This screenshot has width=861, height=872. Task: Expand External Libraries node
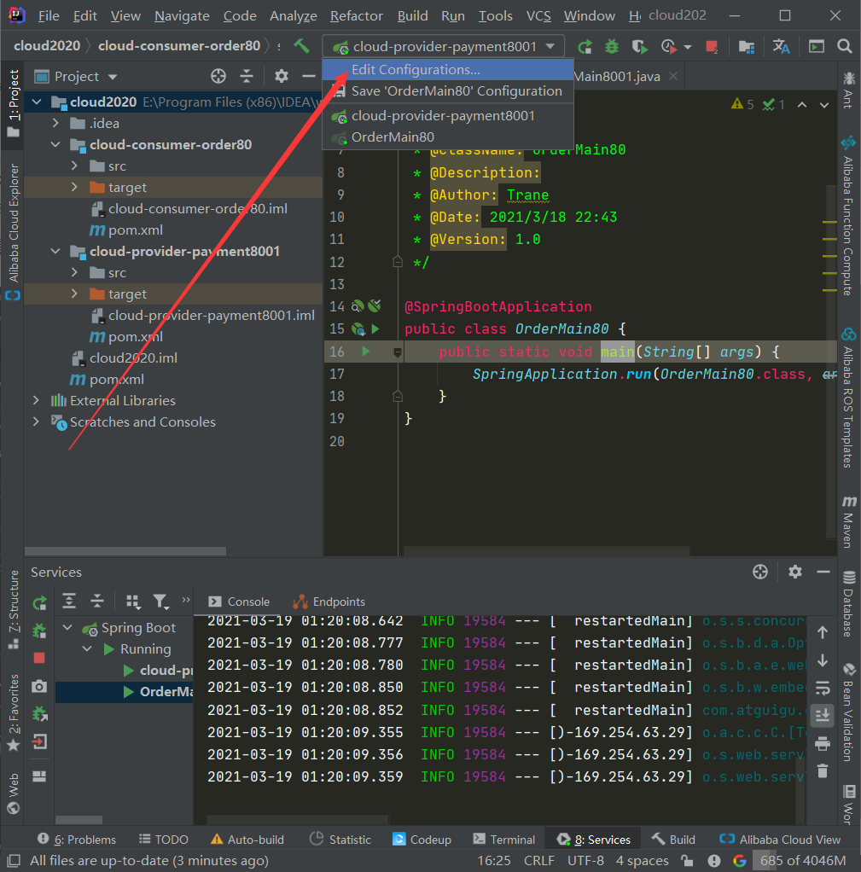pyautogui.click(x=36, y=400)
